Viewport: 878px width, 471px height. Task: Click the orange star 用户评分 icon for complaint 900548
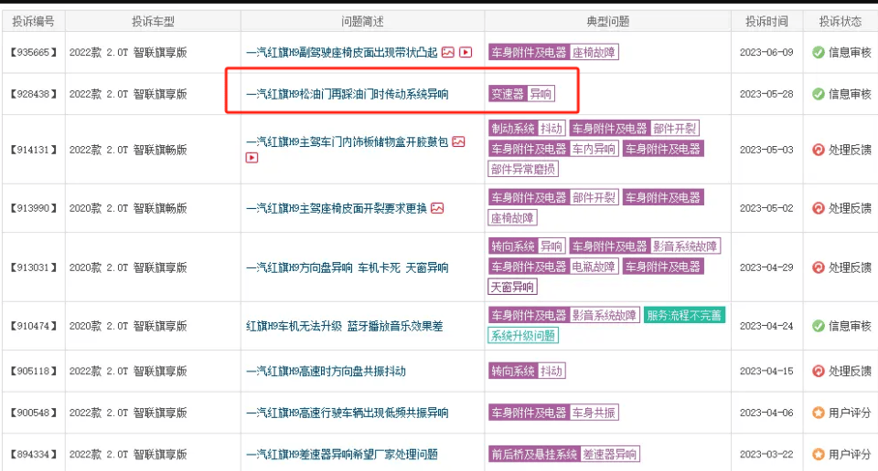click(819, 413)
